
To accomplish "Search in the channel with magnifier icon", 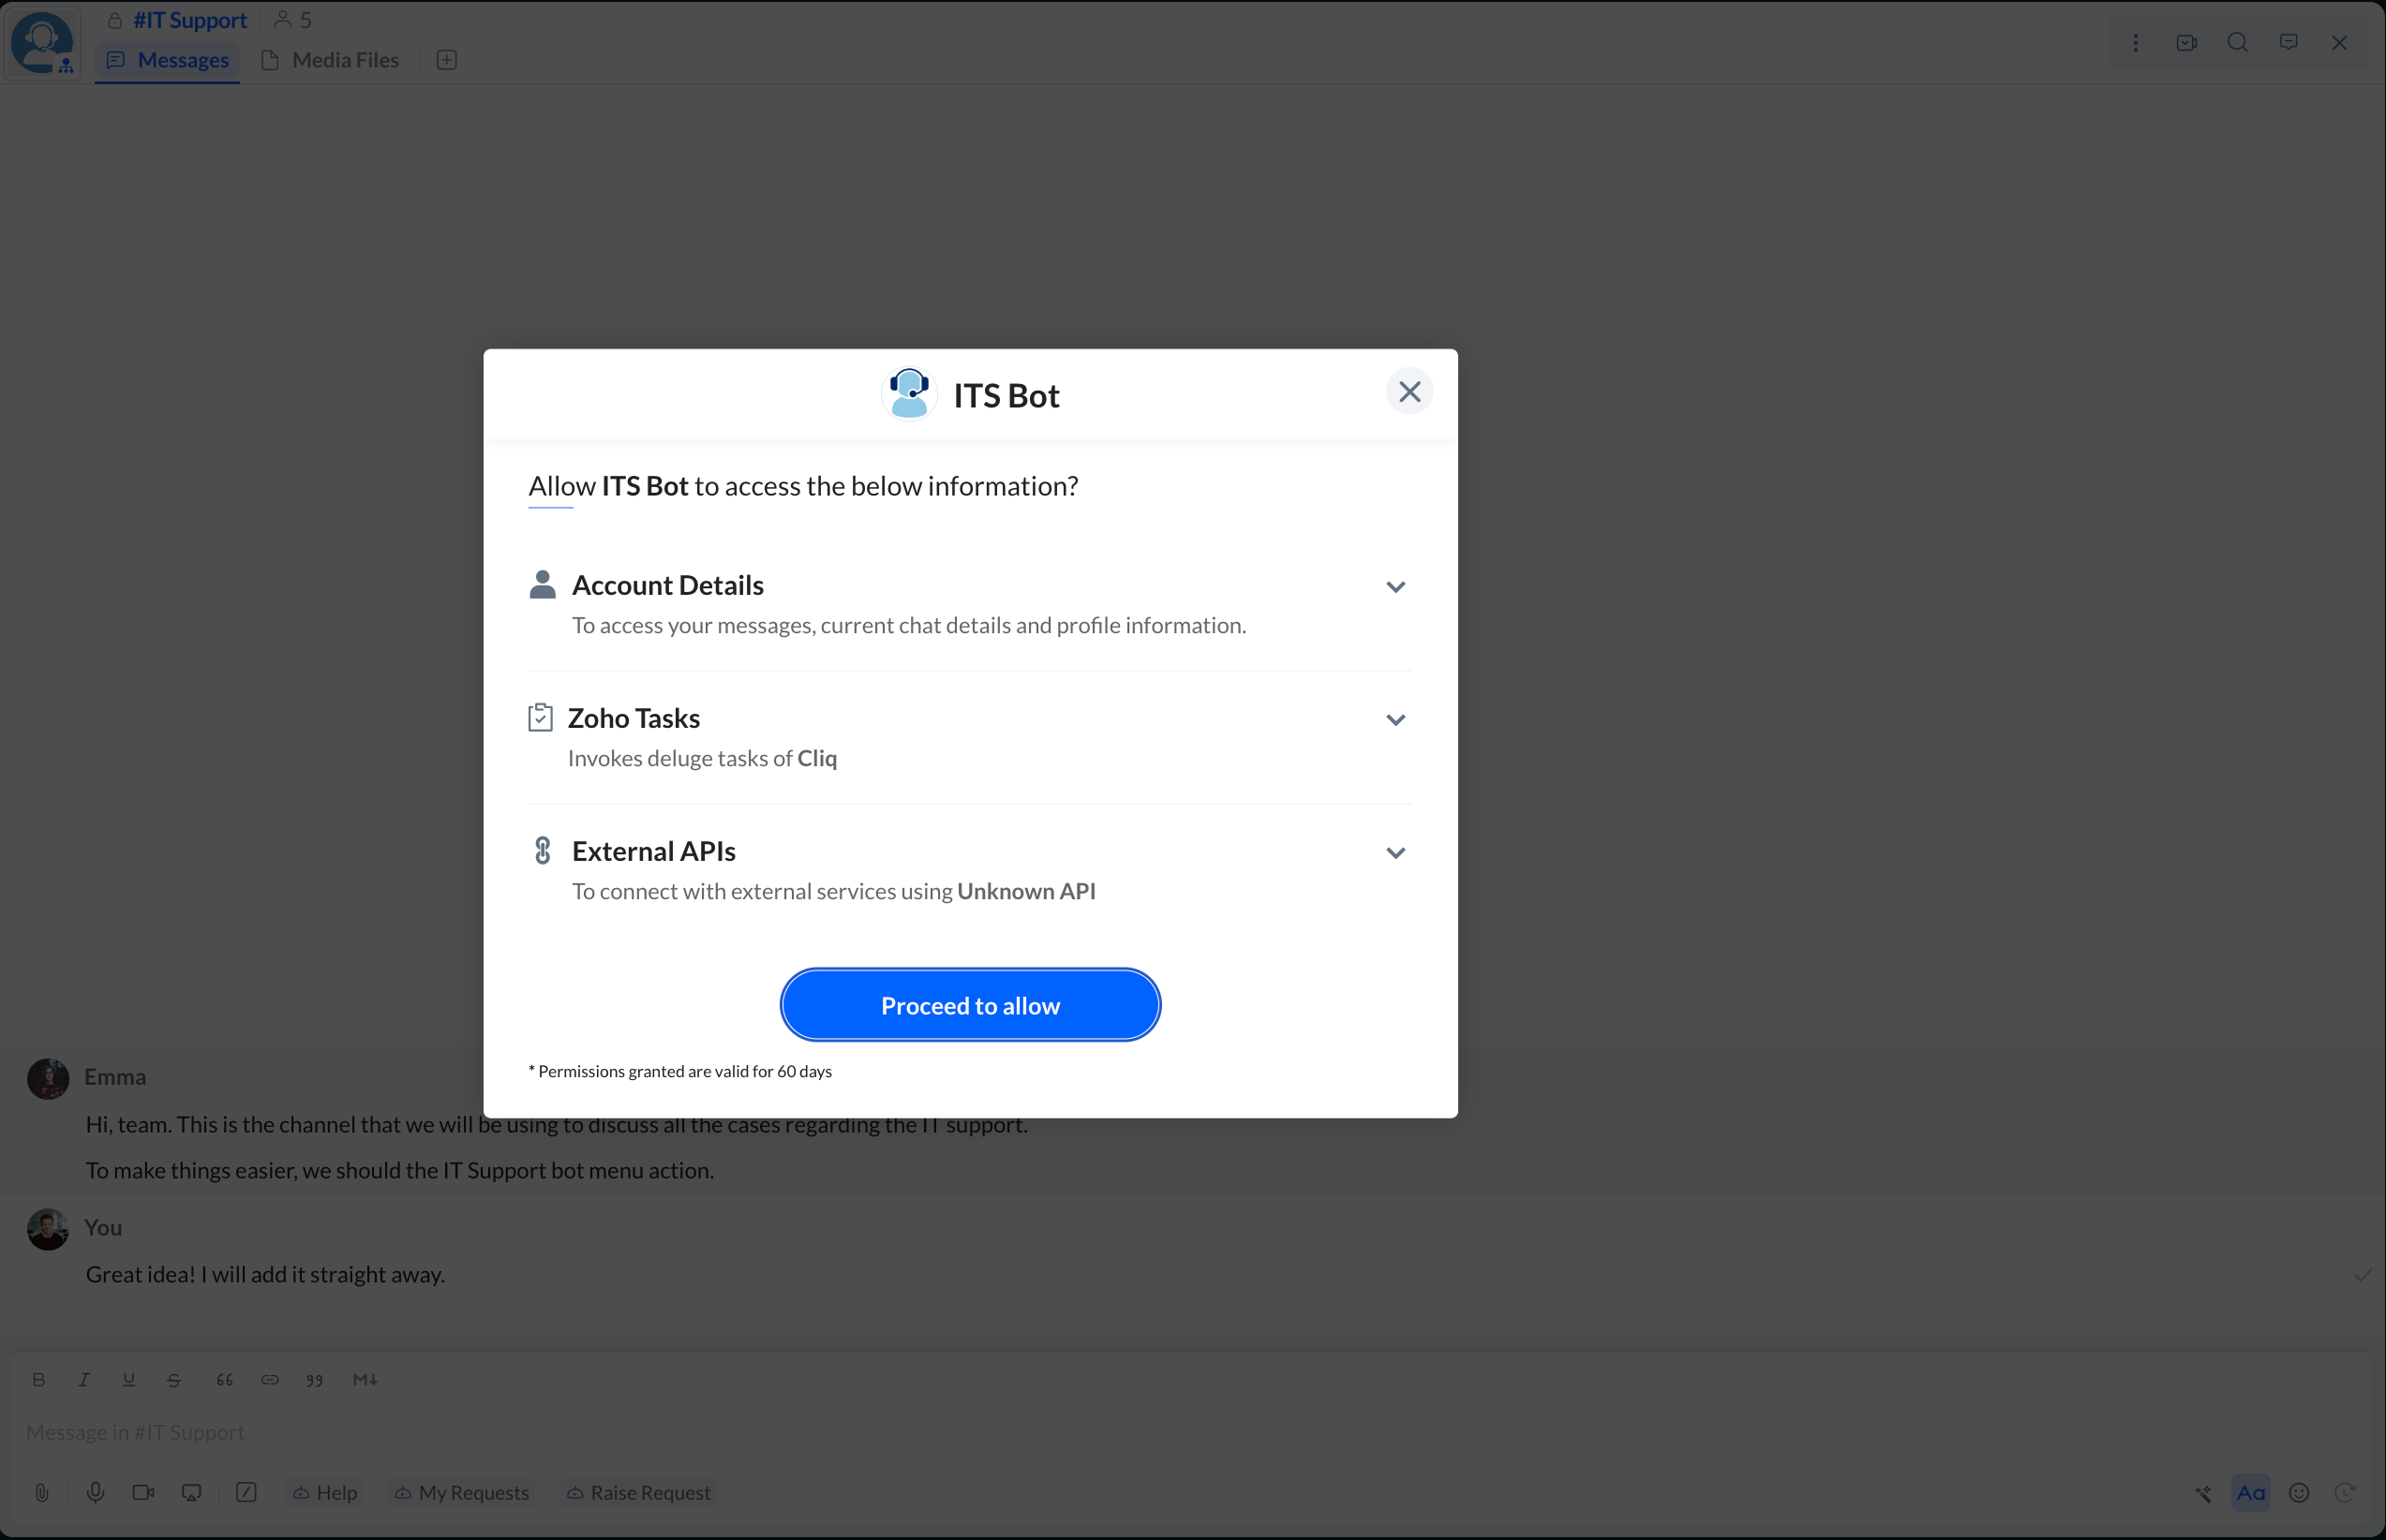I will (x=2237, y=42).
